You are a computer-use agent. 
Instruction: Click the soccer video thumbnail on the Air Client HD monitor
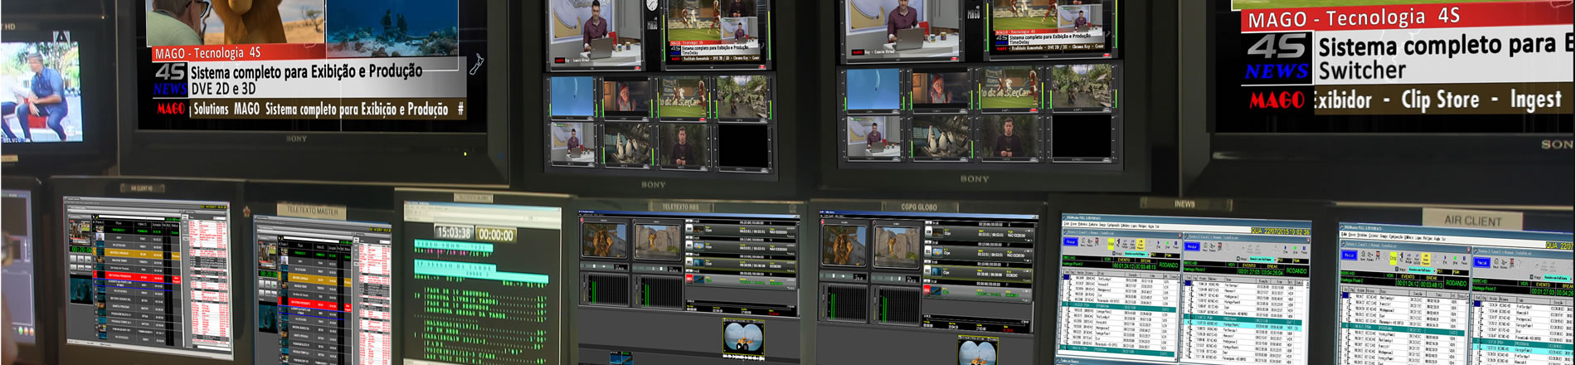pos(80,231)
